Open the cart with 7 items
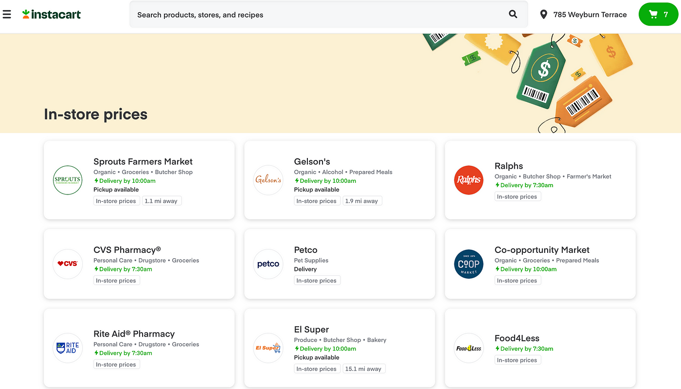 pyautogui.click(x=660, y=15)
